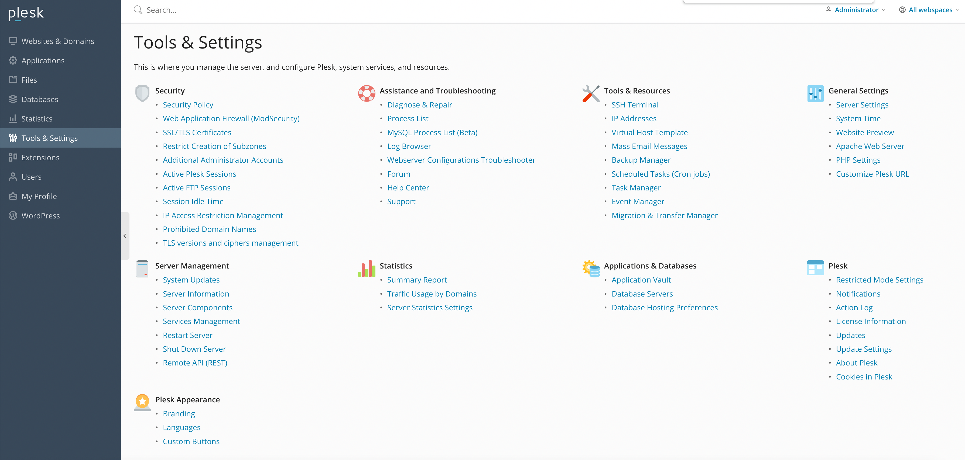The height and width of the screenshot is (460, 965).
Task: Click the Tools & Resources wrench icon
Action: click(591, 93)
